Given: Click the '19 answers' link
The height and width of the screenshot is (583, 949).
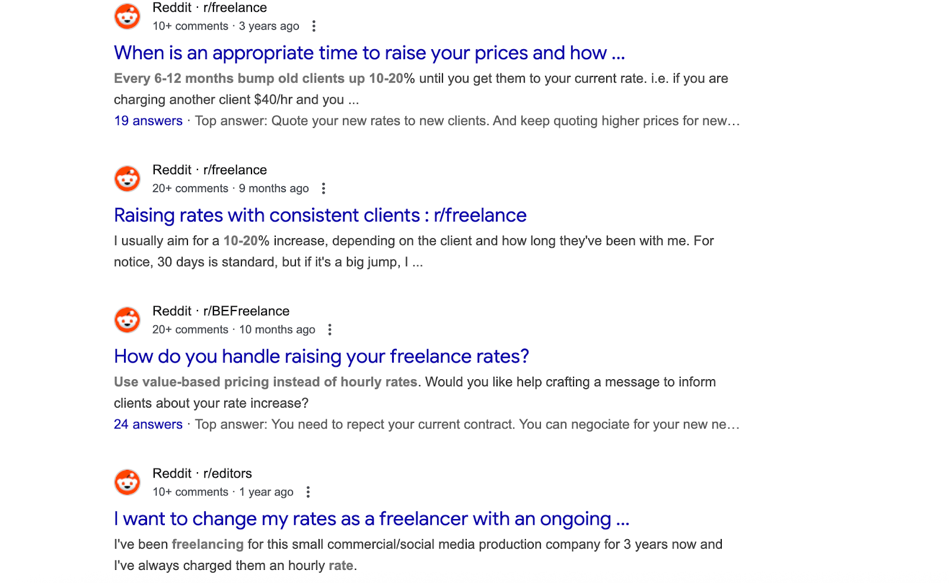Looking at the screenshot, I should coord(148,120).
